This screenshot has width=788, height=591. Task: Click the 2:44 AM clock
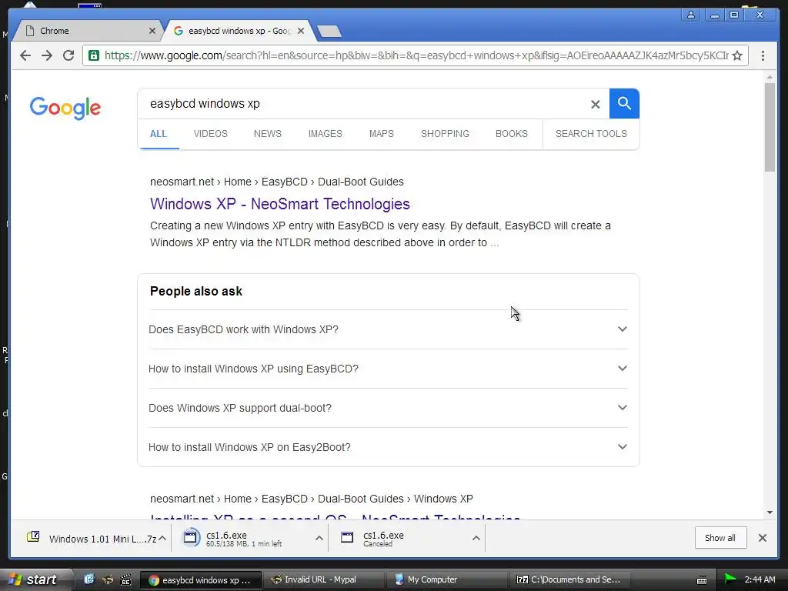click(760, 579)
